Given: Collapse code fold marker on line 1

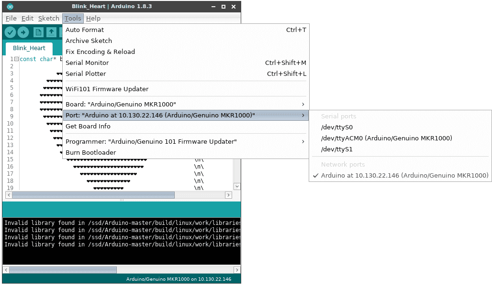Looking at the screenshot, I should (x=16, y=59).
